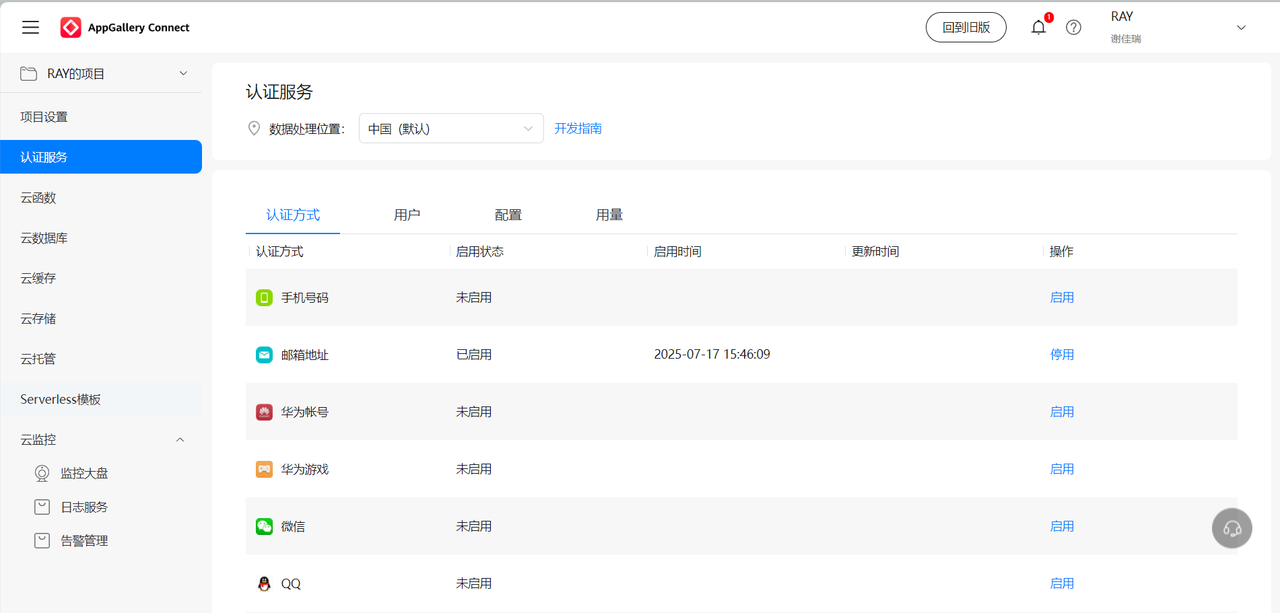Viewport: 1280px width, 613px height.
Task: Open 告警管理 under 云监控
Action: coord(84,541)
